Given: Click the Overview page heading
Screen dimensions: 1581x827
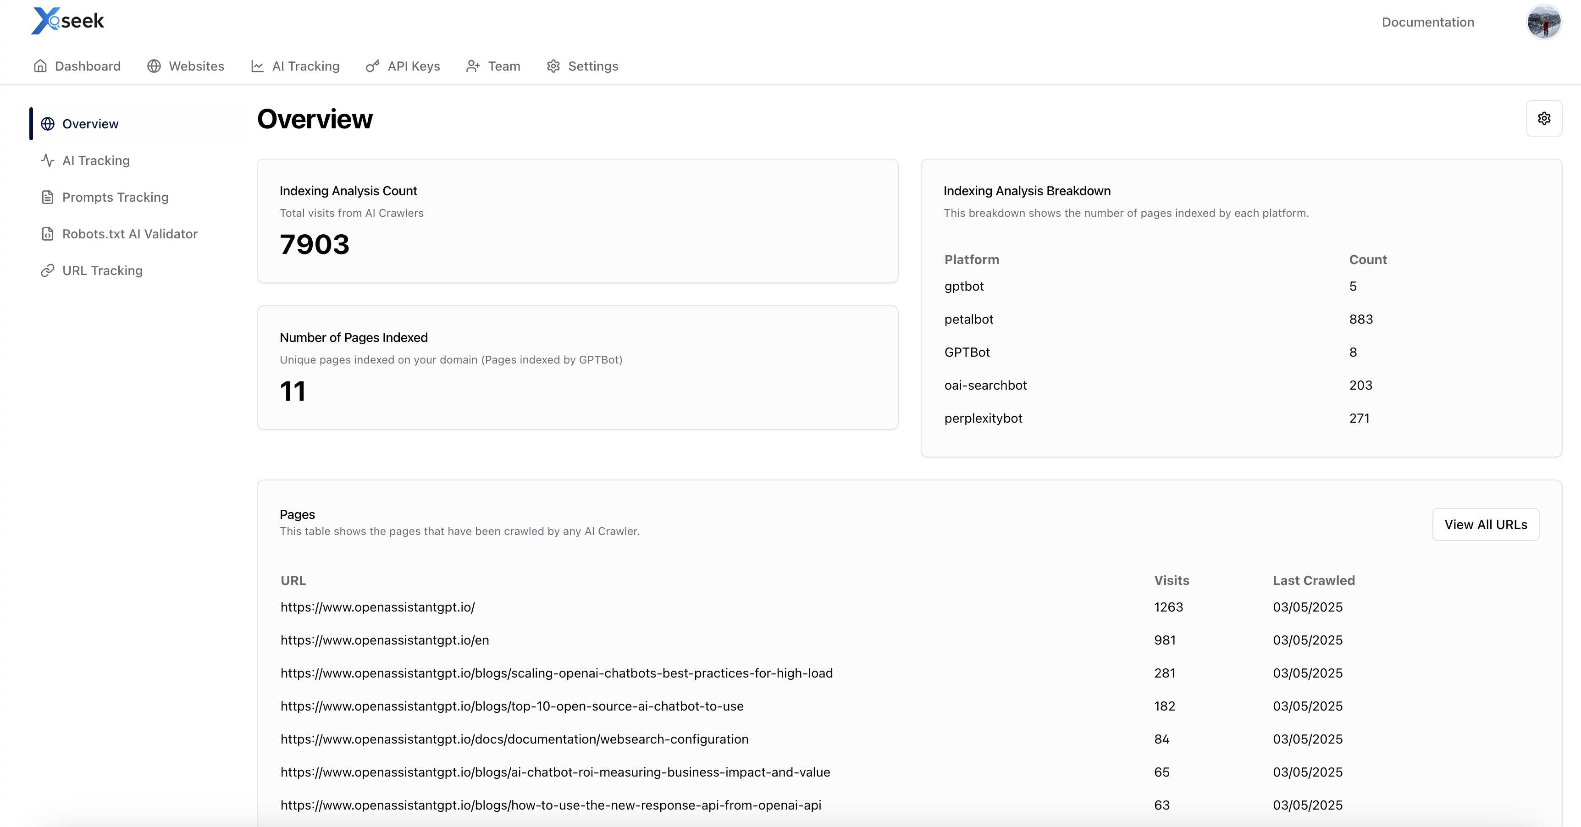Looking at the screenshot, I should (x=315, y=119).
